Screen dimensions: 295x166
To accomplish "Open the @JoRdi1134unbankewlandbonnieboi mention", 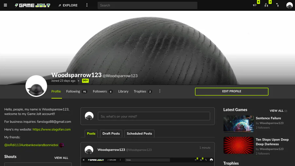I will coord(31,145).
